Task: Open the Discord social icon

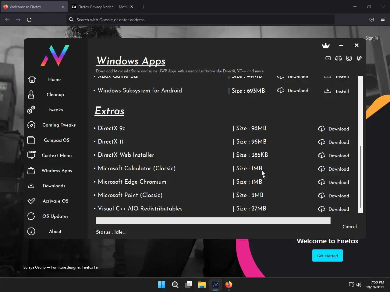Action: coord(339,58)
